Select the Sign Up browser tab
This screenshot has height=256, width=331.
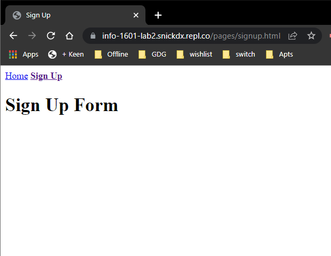coord(75,15)
